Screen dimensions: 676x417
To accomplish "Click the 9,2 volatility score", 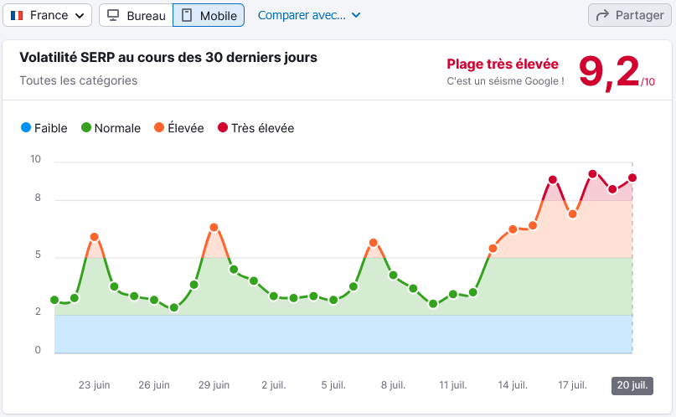I will coord(609,72).
